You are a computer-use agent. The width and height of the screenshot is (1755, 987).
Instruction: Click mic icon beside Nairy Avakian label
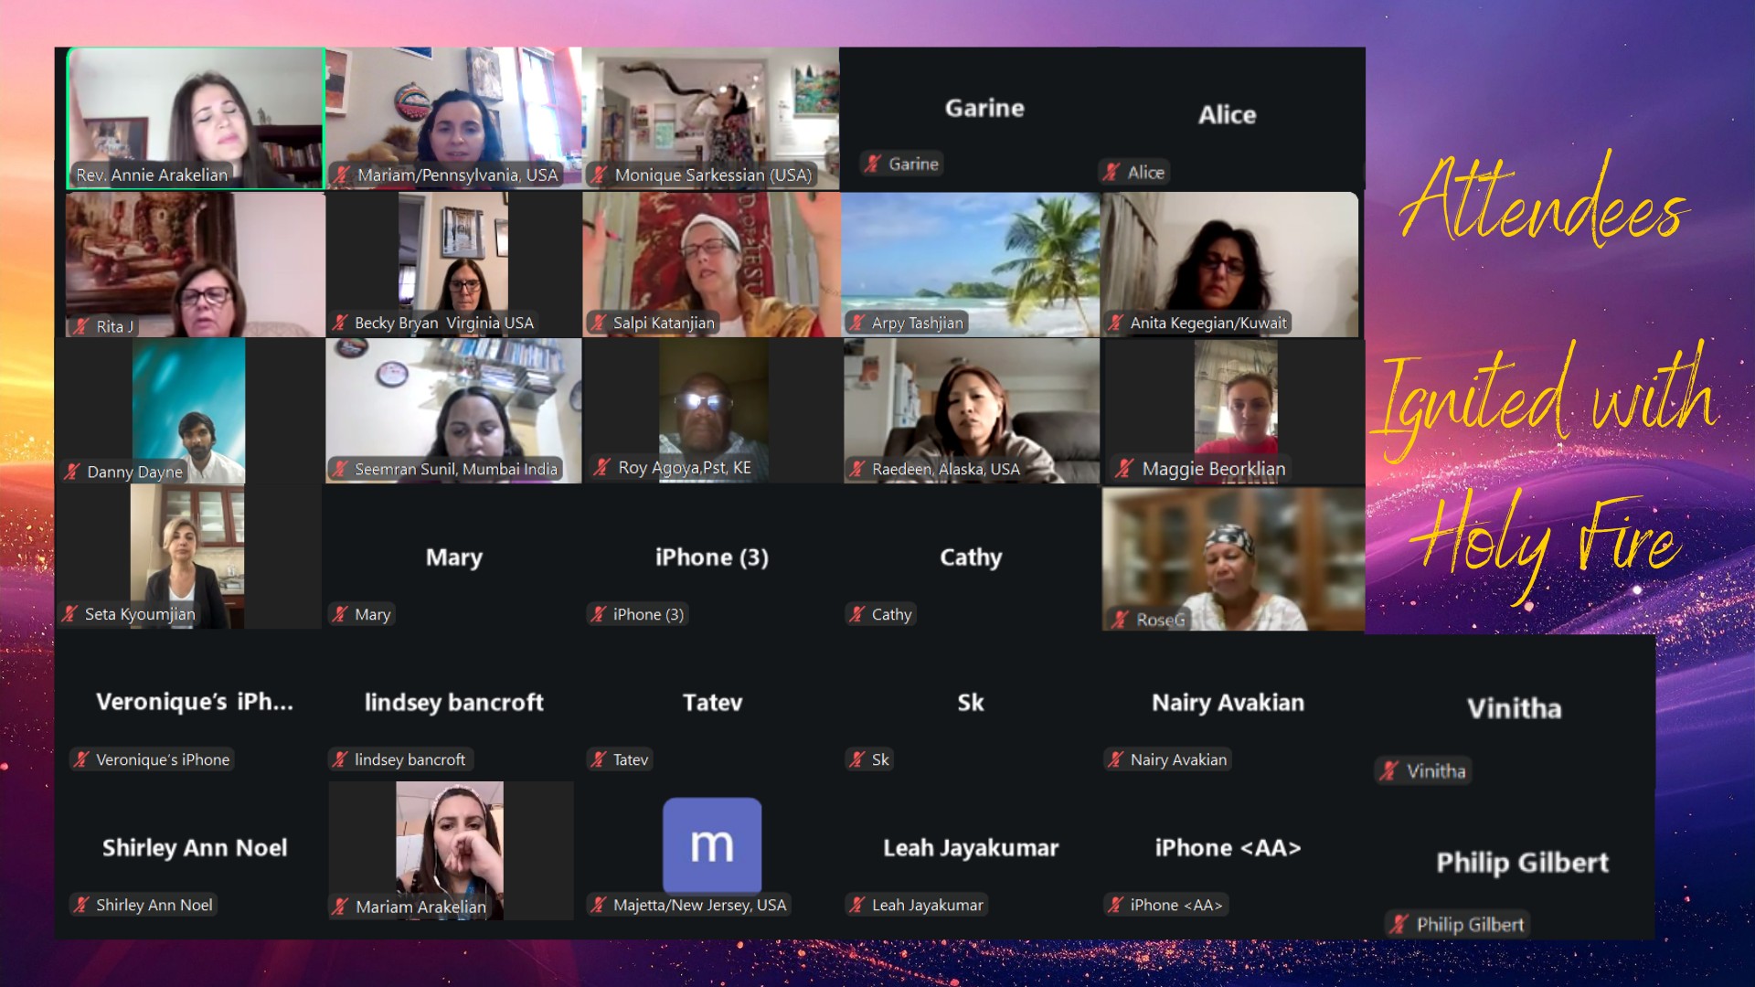(x=1115, y=759)
